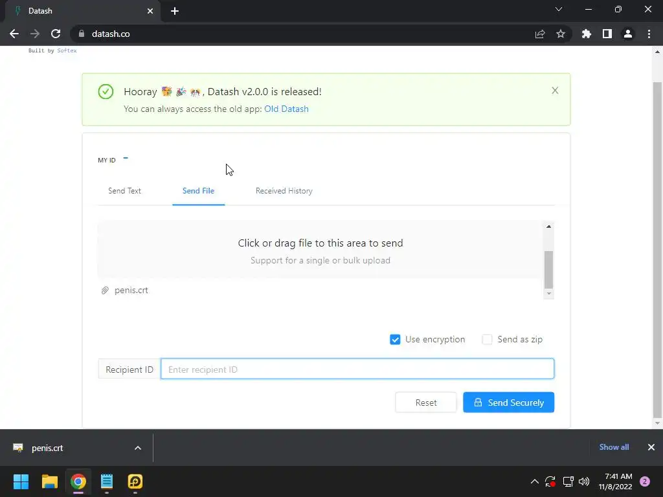Close the downloads bar
The height and width of the screenshot is (497, 663).
tap(651, 447)
